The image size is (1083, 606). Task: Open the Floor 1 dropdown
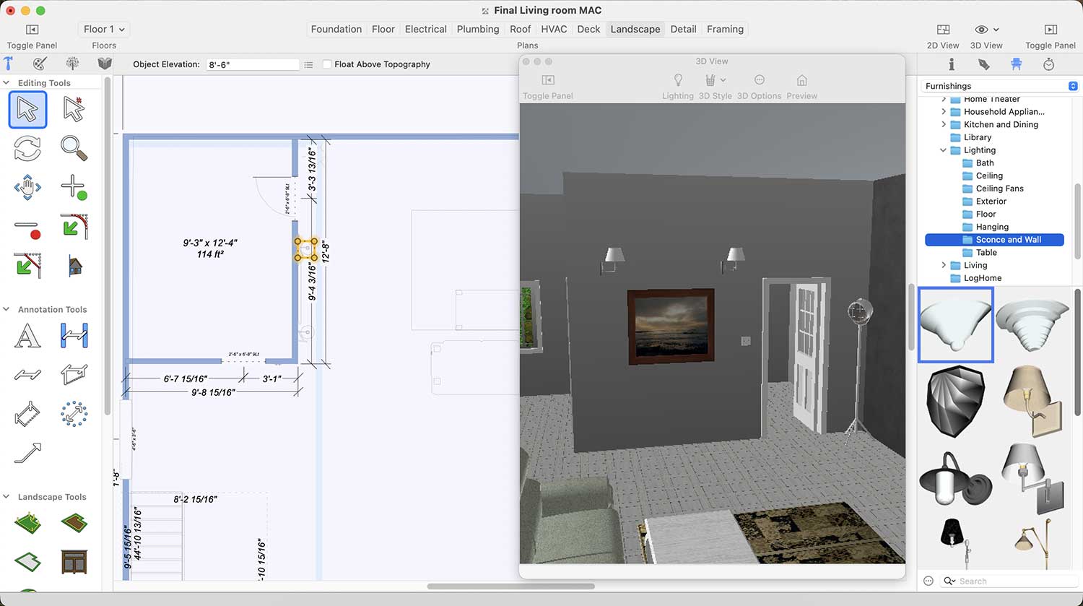click(x=104, y=30)
